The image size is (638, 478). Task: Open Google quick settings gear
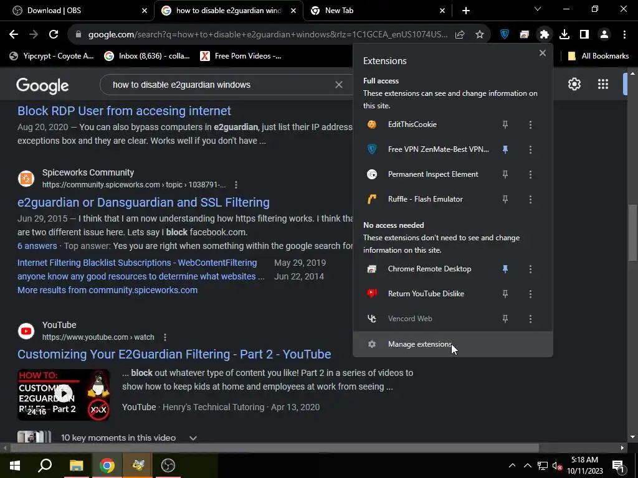(x=574, y=84)
